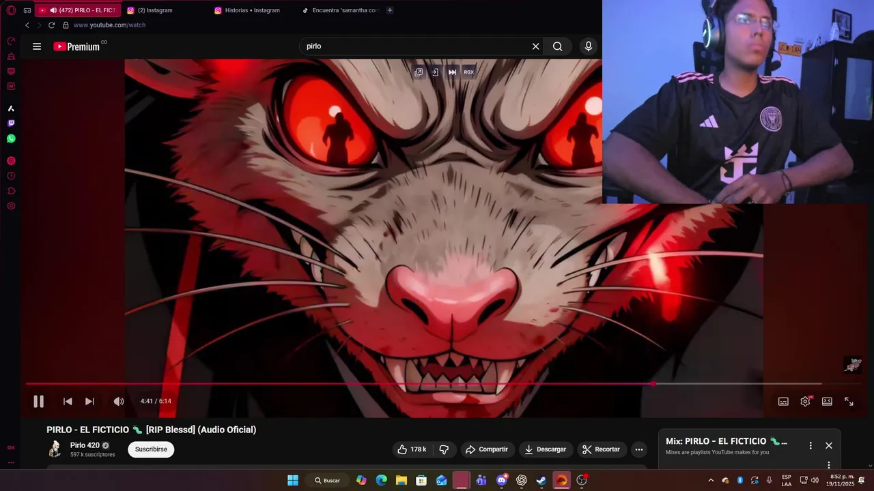Show hidden system tray icons chevron
Image resolution: width=874 pixels, height=491 pixels.
click(x=711, y=480)
